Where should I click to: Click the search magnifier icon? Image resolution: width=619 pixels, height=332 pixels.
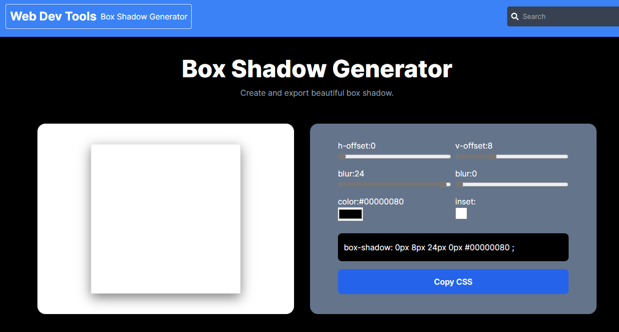tap(515, 16)
